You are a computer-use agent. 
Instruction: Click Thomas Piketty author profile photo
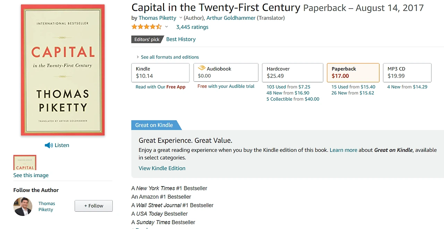coord(23,207)
